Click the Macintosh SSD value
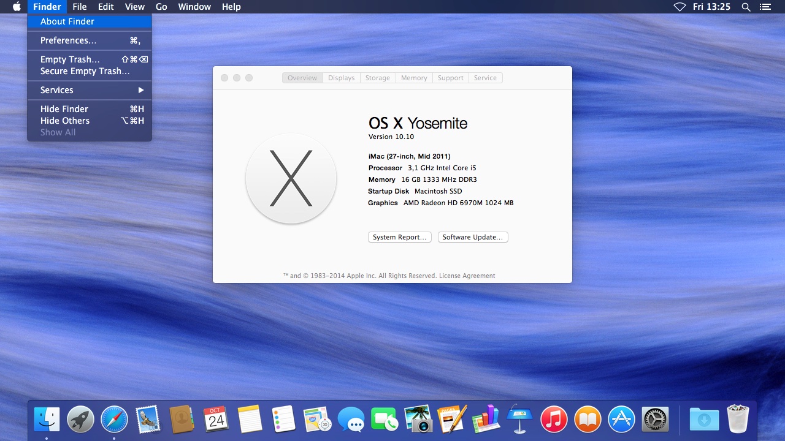This screenshot has width=785, height=441. tap(438, 191)
